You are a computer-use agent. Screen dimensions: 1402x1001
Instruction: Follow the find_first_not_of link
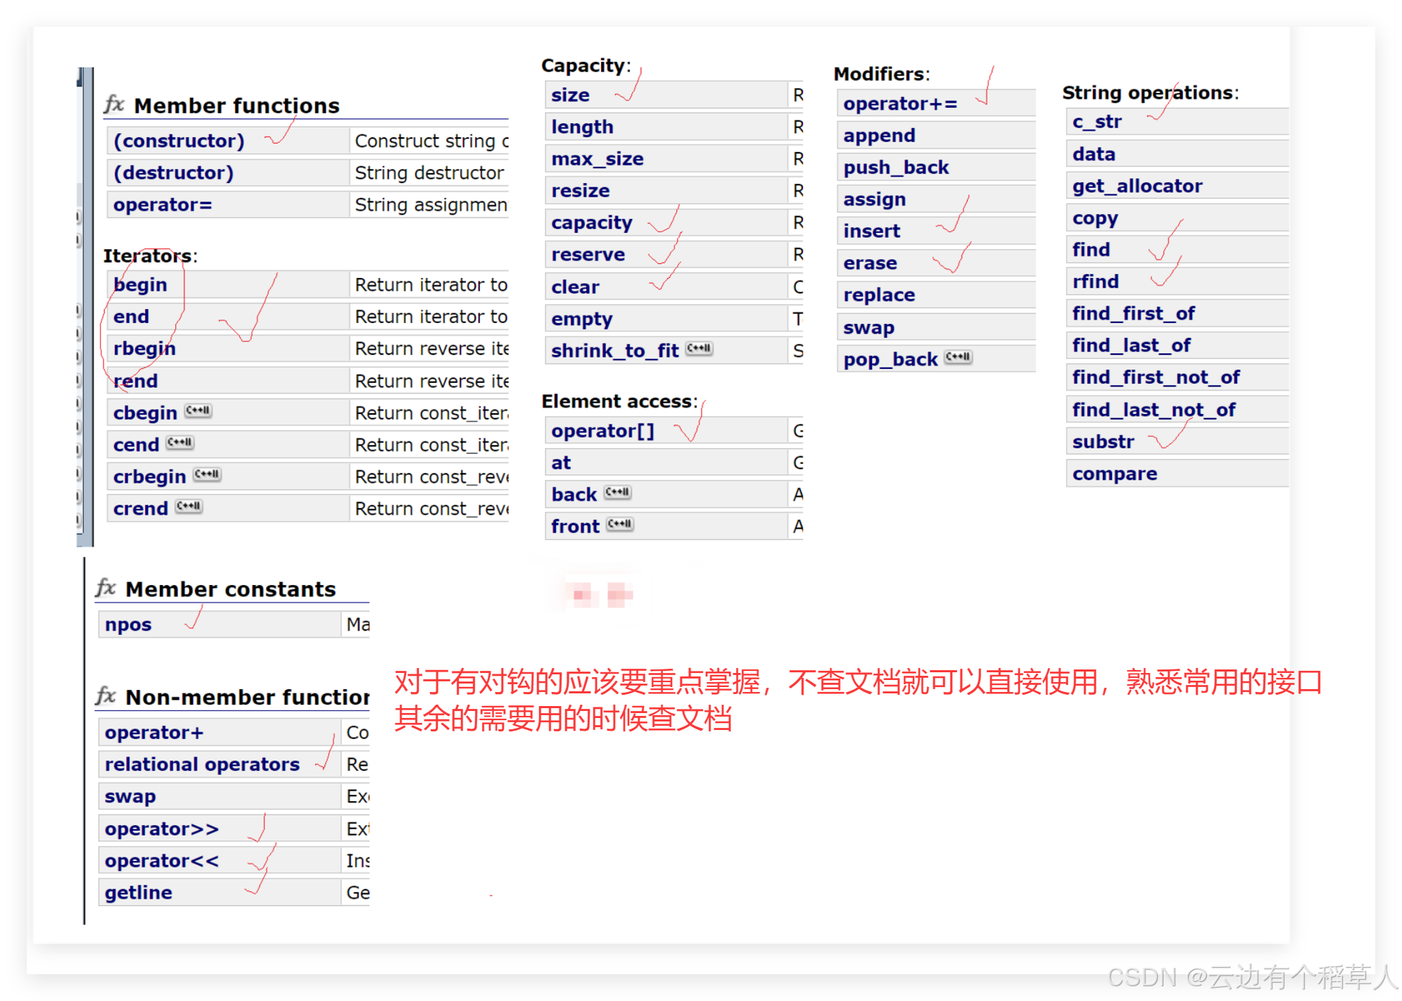click(x=1155, y=377)
